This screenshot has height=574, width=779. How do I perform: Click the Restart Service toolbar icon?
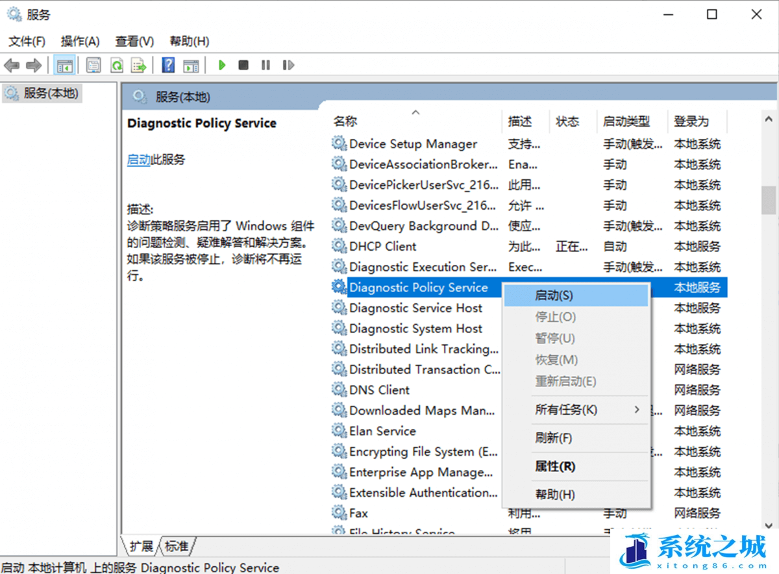(288, 65)
